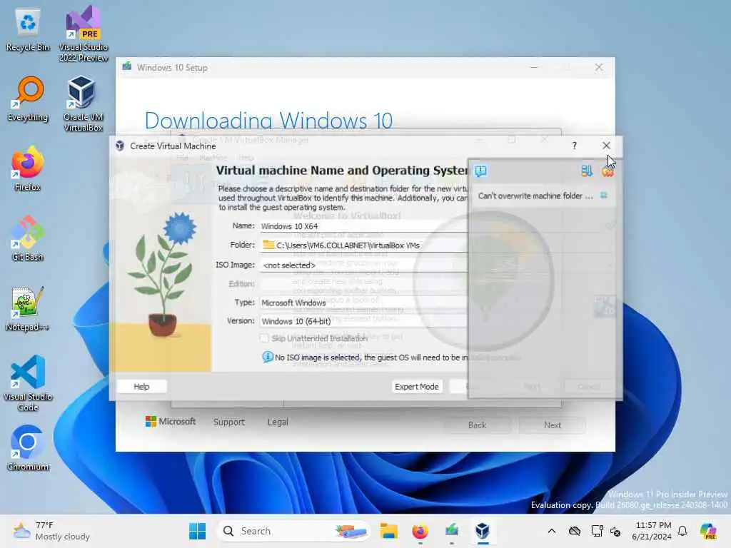Click the Legal link in Windows 10 Setup
This screenshot has width=731, height=548.
[278, 422]
